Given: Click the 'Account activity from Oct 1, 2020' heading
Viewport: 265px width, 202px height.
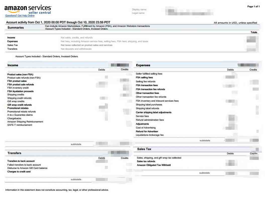Looking at the screenshot, I should [58, 22].
